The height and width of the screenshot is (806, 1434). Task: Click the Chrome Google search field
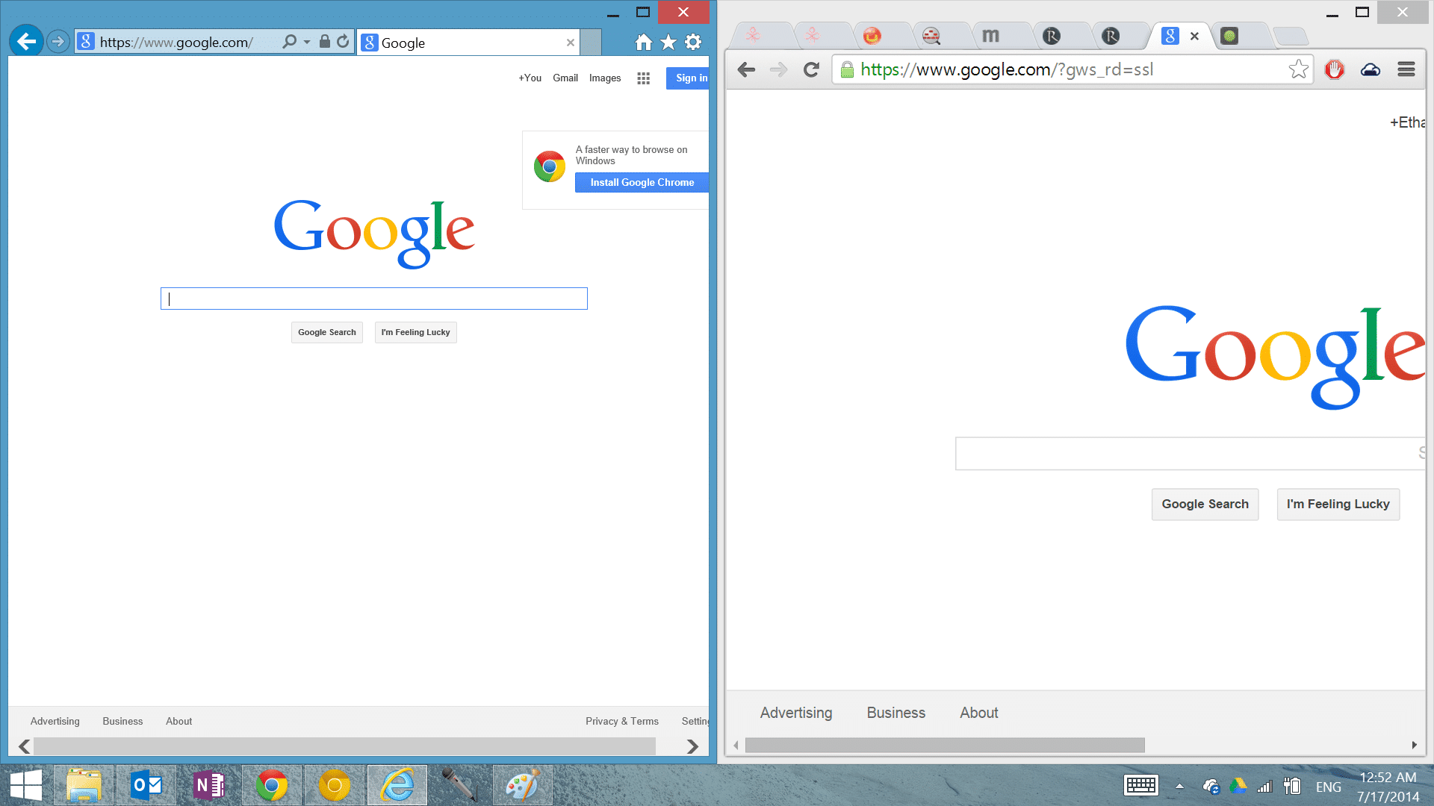click(x=1191, y=454)
